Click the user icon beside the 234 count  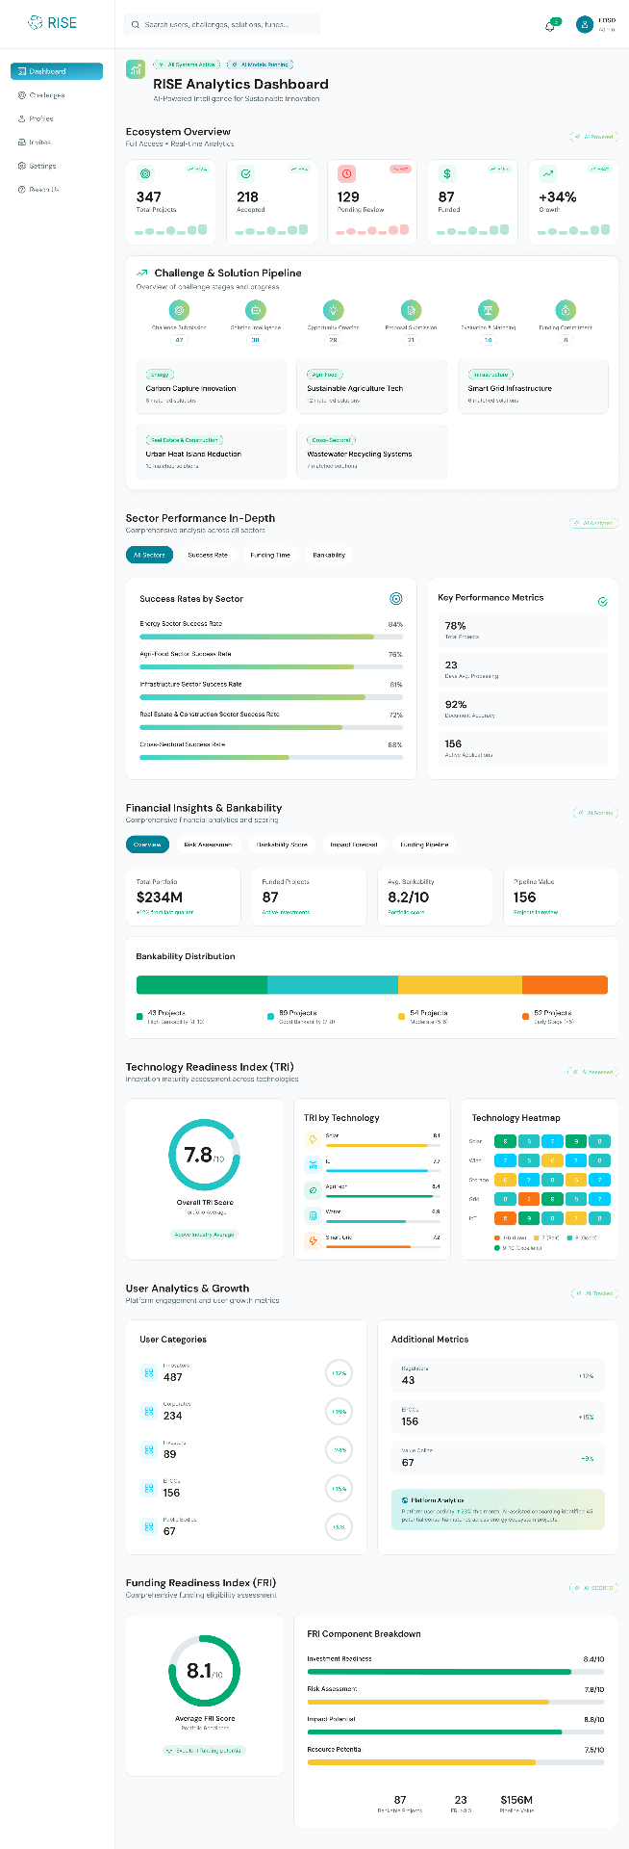[148, 1411]
